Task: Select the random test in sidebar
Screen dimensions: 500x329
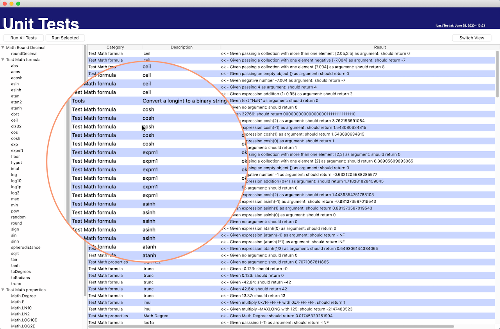Action: pos(18,217)
